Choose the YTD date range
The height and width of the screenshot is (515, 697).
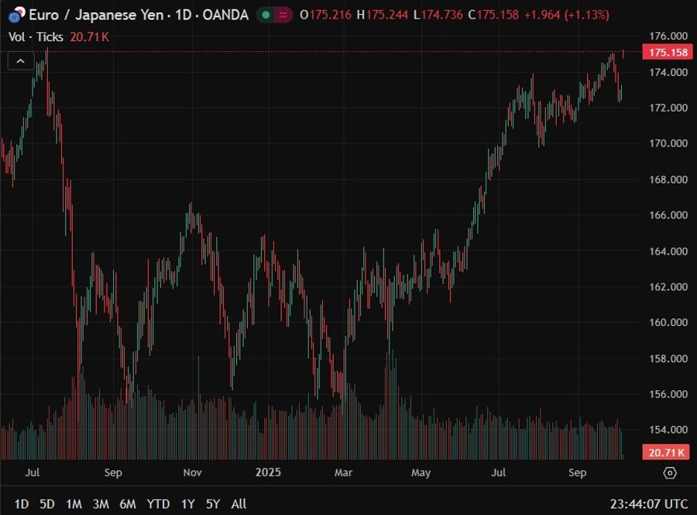click(x=158, y=504)
